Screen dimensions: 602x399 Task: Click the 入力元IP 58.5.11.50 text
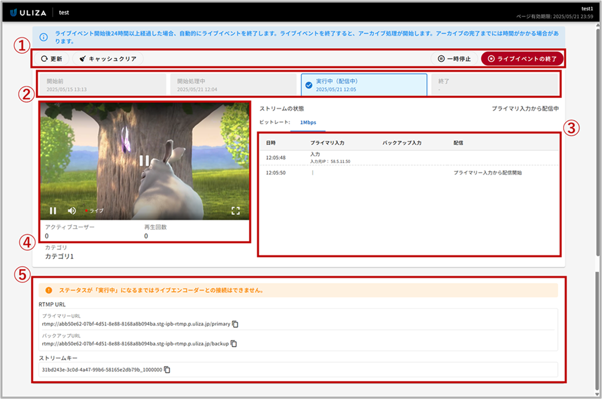[330, 161]
